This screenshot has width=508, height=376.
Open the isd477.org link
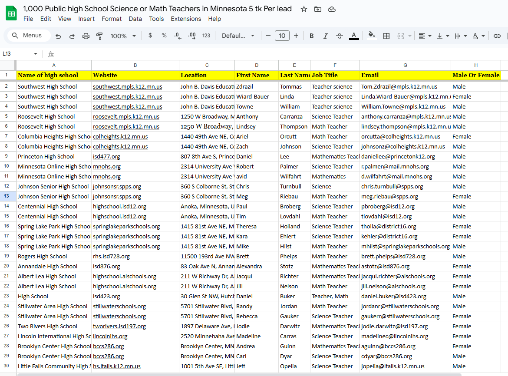106,156
